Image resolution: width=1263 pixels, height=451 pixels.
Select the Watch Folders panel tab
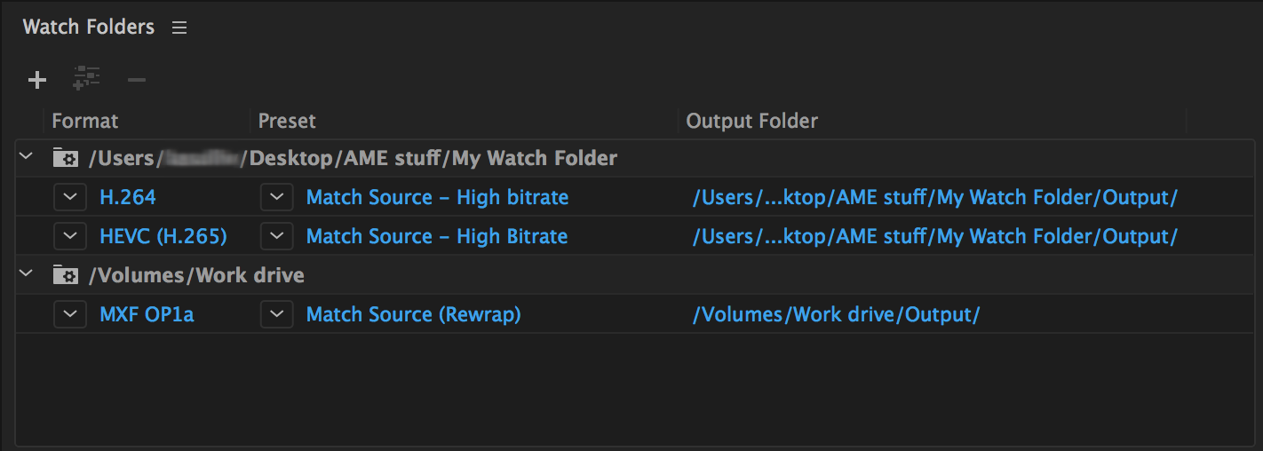point(89,28)
